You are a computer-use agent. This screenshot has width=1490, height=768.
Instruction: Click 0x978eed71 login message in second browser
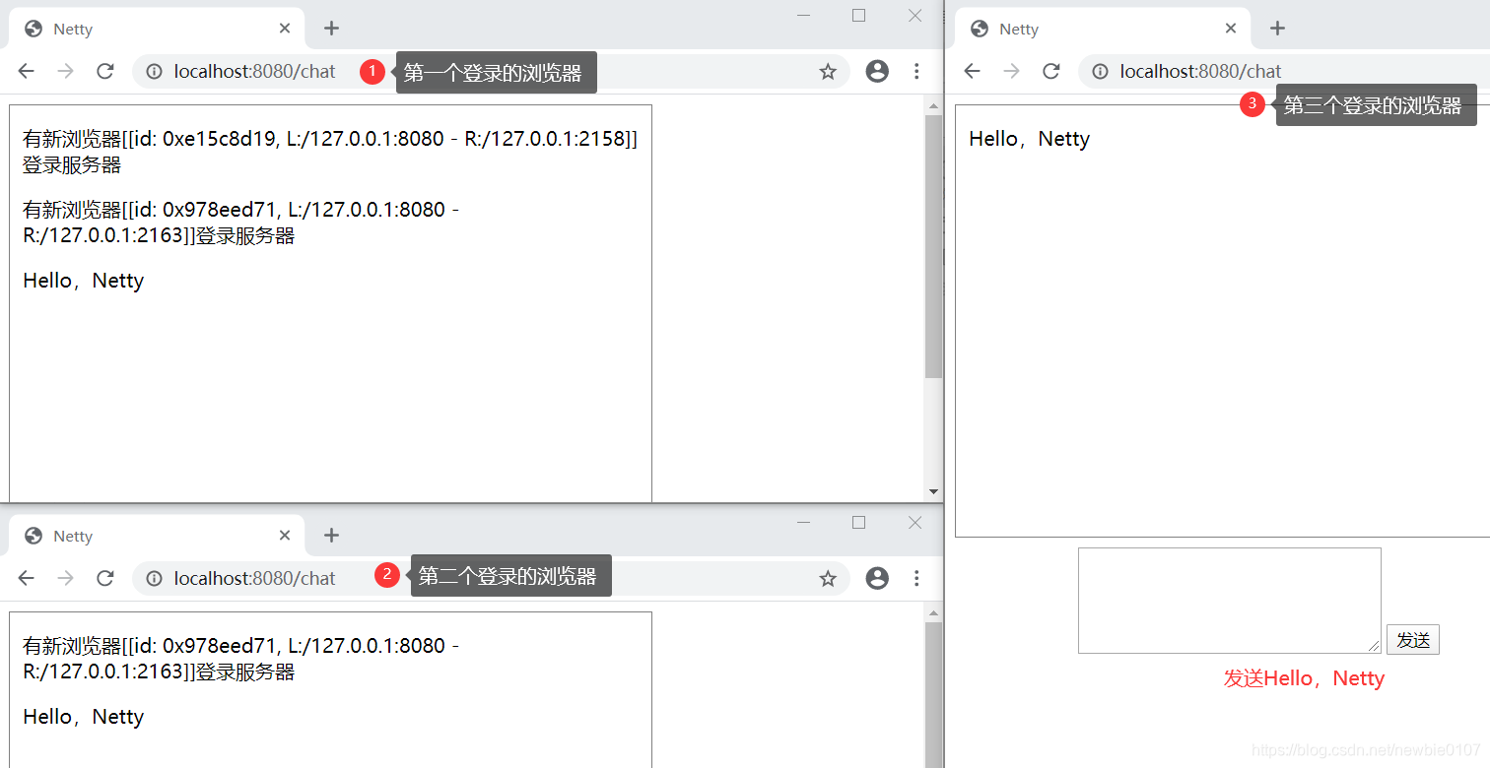click(240, 659)
